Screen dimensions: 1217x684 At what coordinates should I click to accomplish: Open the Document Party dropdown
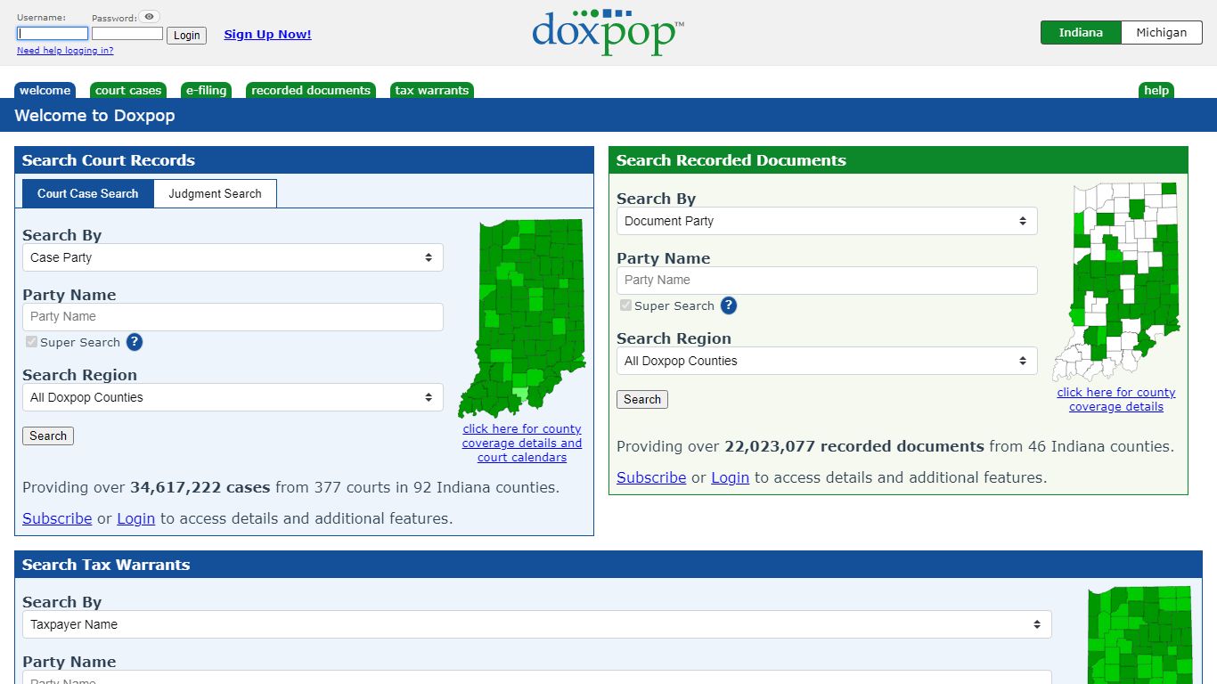(827, 221)
